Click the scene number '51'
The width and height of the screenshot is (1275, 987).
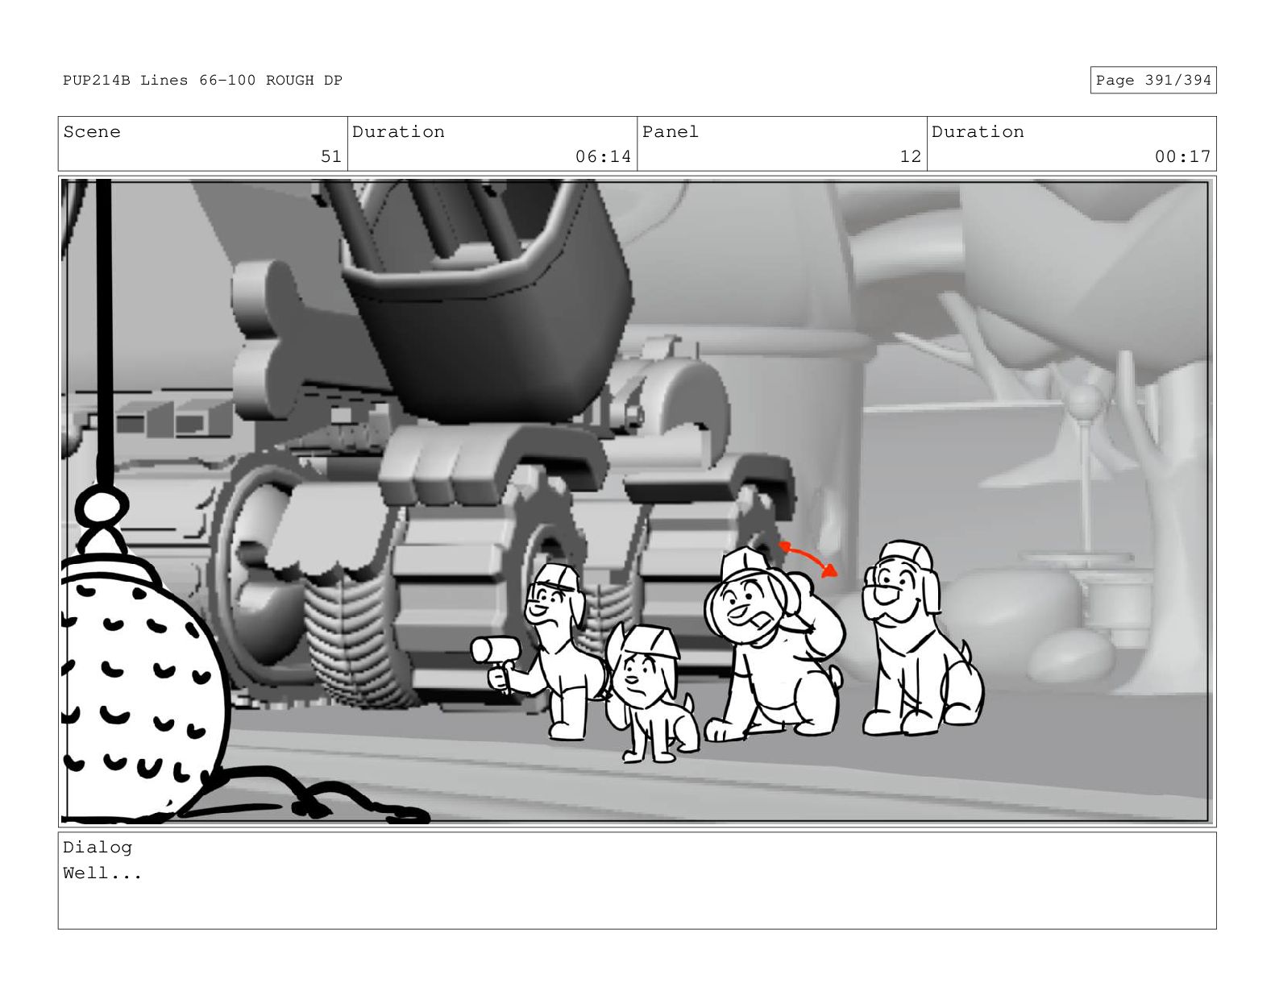(331, 156)
